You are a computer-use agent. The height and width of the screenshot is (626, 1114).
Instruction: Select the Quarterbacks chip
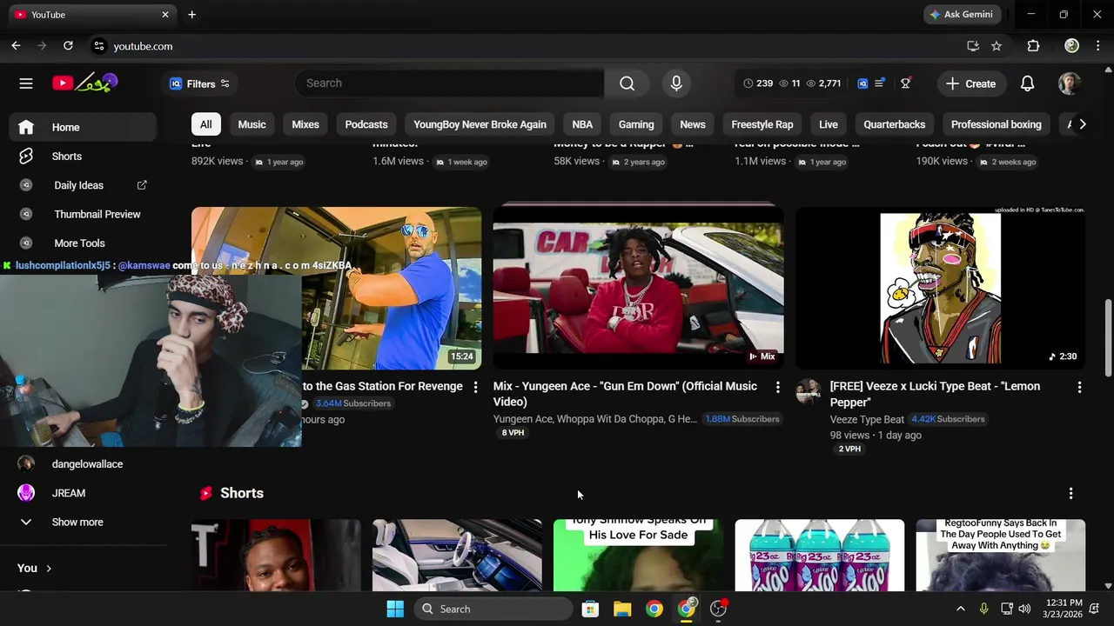pyautogui.click(x=894, y=124)
